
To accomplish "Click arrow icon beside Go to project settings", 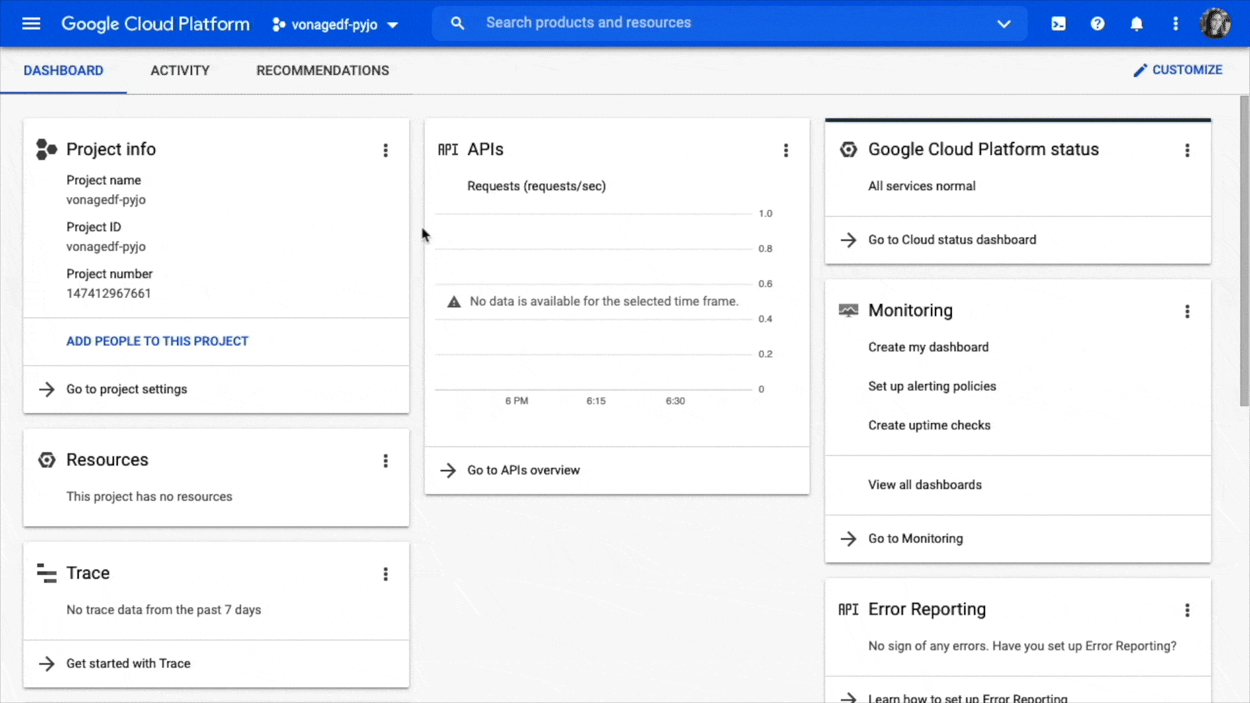I will [46, 389].
